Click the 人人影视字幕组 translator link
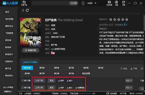The height and width of the screenshot is (95, 145). click(58, 49)
